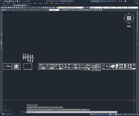Click the title bar search keyword box
Viewport: 139px width, 116px height.
pos(99,1)
